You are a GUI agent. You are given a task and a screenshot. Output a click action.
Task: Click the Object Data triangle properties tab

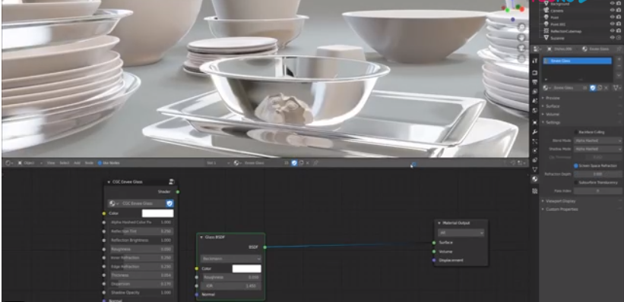(535, 170)
